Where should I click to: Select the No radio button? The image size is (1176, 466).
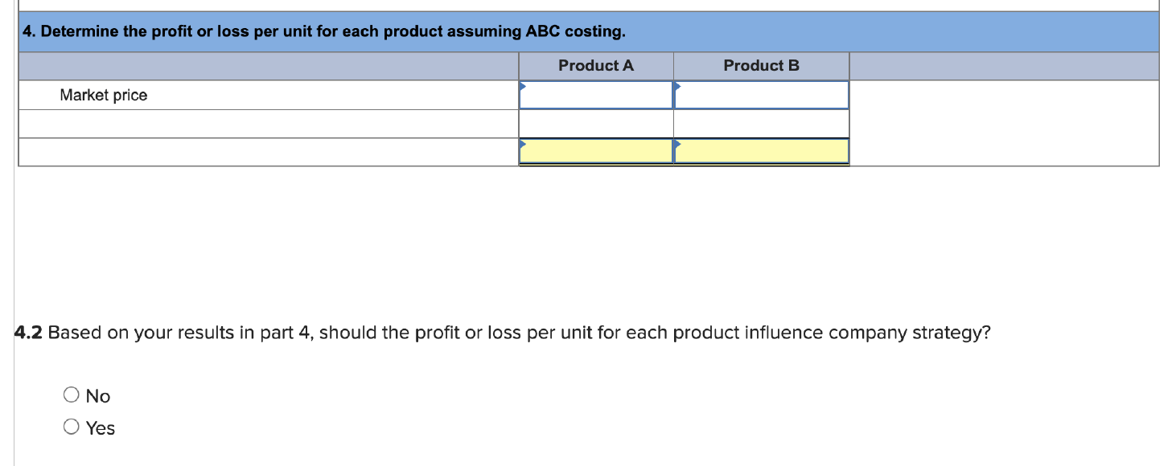[x=71, y=394]
